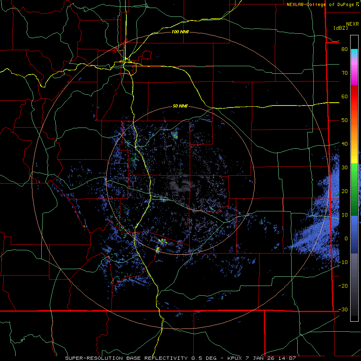Click the SUPER-RESOLUTION BASE REFLECTIVITY caption text
Screen dimensions: 361x361
point(126,358)
